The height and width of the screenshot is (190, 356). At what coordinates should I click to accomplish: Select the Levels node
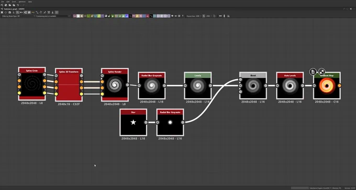(x=198, y=86)
